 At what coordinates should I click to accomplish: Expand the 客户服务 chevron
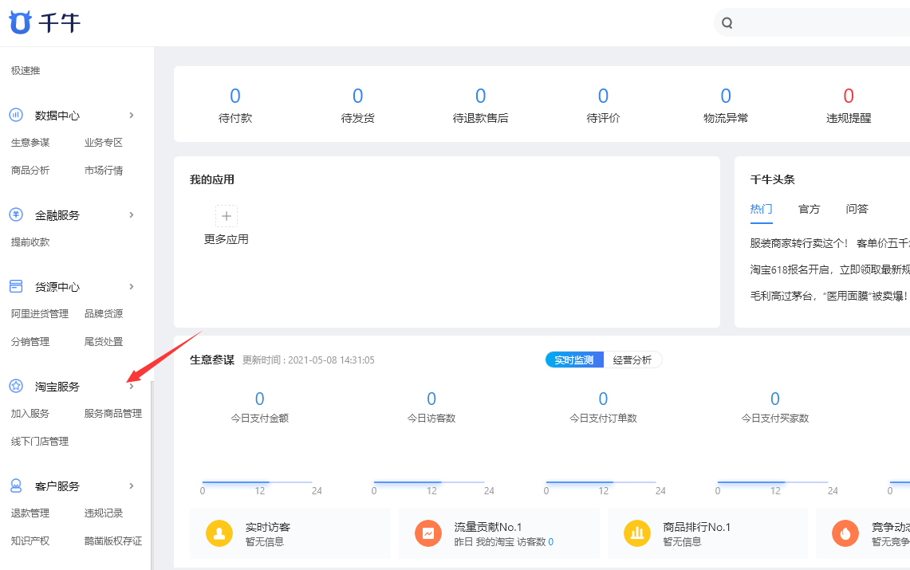[x=132, y=486]
